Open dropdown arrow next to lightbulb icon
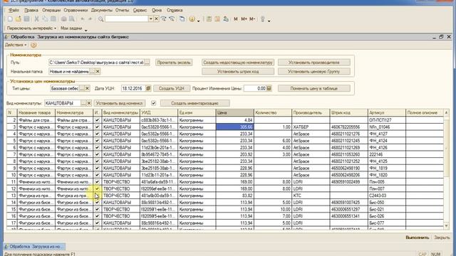The image size is (456, 256). (x=269, y=21)
